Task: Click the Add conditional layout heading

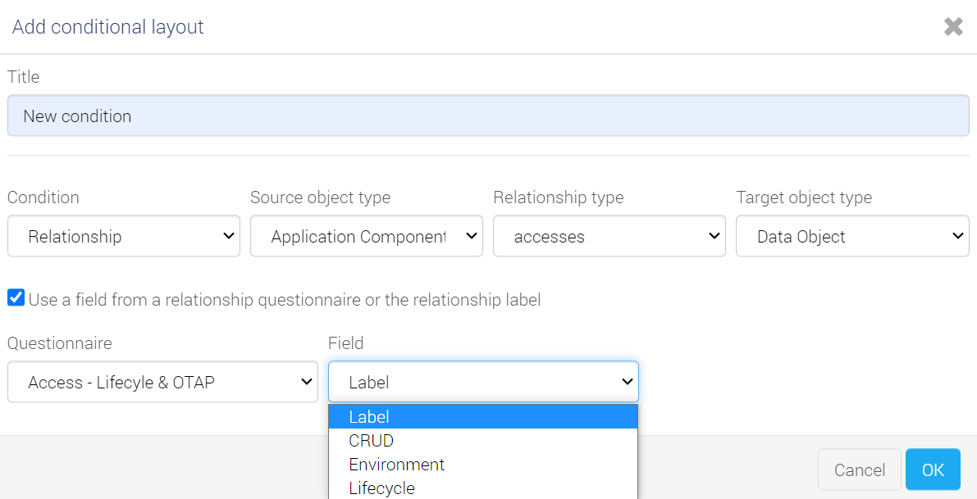Action: pos(107,27)
